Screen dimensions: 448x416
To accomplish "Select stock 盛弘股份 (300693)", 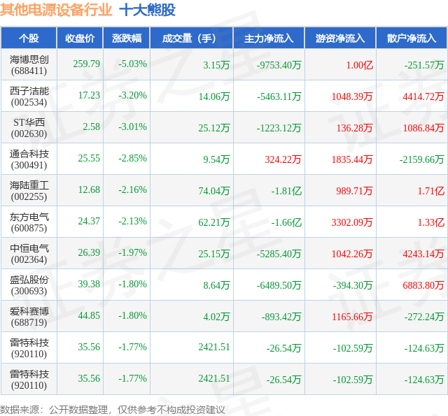I will click(x=29, y=285).
